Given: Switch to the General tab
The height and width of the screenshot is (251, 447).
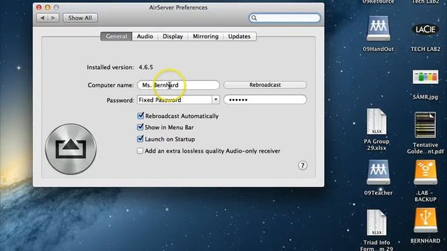Looking at the screenshot, I should (x=117, y=36).
